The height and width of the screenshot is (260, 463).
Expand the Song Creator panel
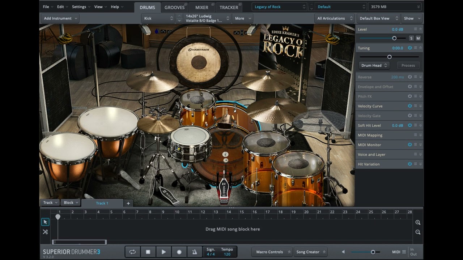click(x=311, y=252)
